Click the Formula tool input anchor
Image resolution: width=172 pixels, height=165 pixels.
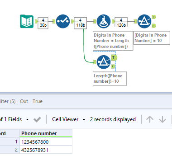click(x=95, y=21)
